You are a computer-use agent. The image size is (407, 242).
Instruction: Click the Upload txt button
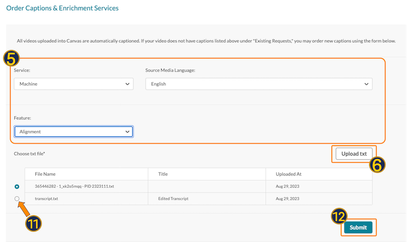tap(354, 154)
